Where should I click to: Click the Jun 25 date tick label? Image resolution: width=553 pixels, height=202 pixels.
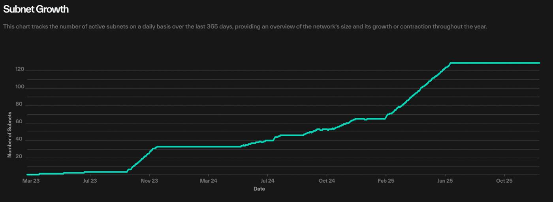click(x=445, y=181)
